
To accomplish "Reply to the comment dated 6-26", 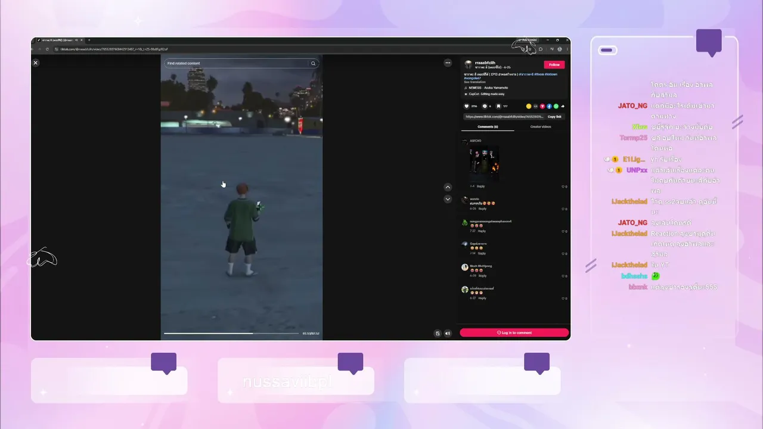I will [482, 209].
